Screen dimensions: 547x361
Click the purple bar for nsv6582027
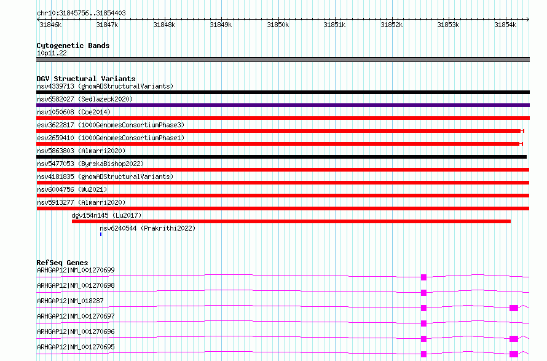(283, 105)
